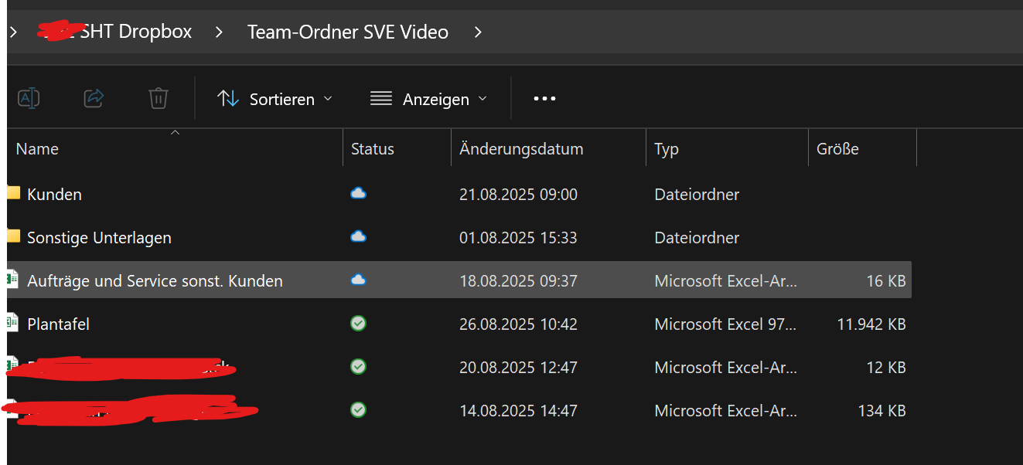Click the Kunden folder icon
The width and height of the screenshot is (1023, 465).
pyautogui.click(x=13, y=193)
